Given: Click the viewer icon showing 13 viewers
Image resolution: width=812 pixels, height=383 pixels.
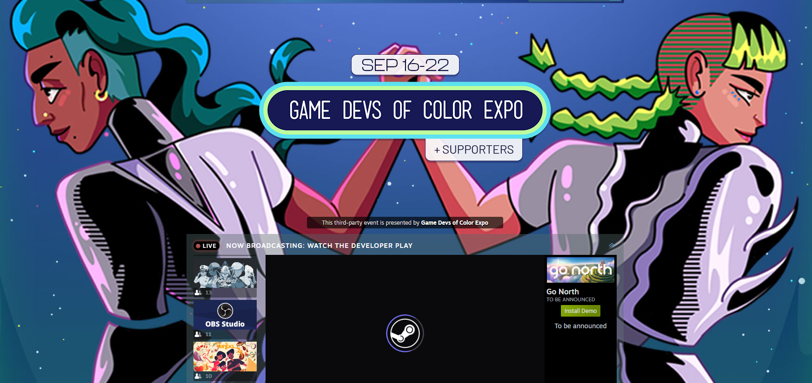Looking at the screenshot, I should (x=198, y=292).
